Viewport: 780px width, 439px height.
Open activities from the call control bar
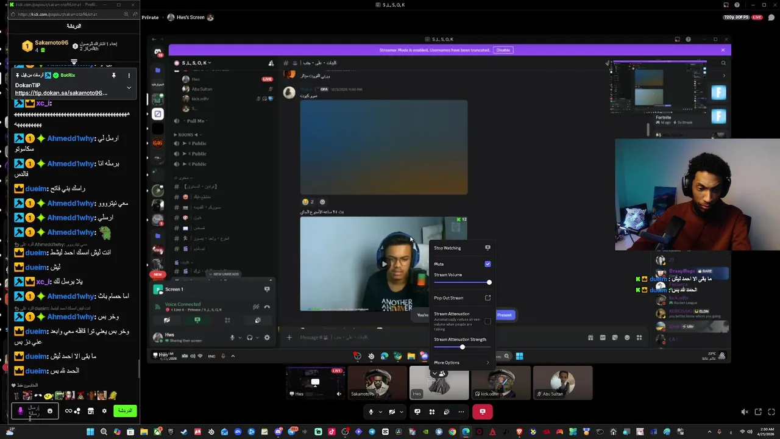[x=432, y=412]
